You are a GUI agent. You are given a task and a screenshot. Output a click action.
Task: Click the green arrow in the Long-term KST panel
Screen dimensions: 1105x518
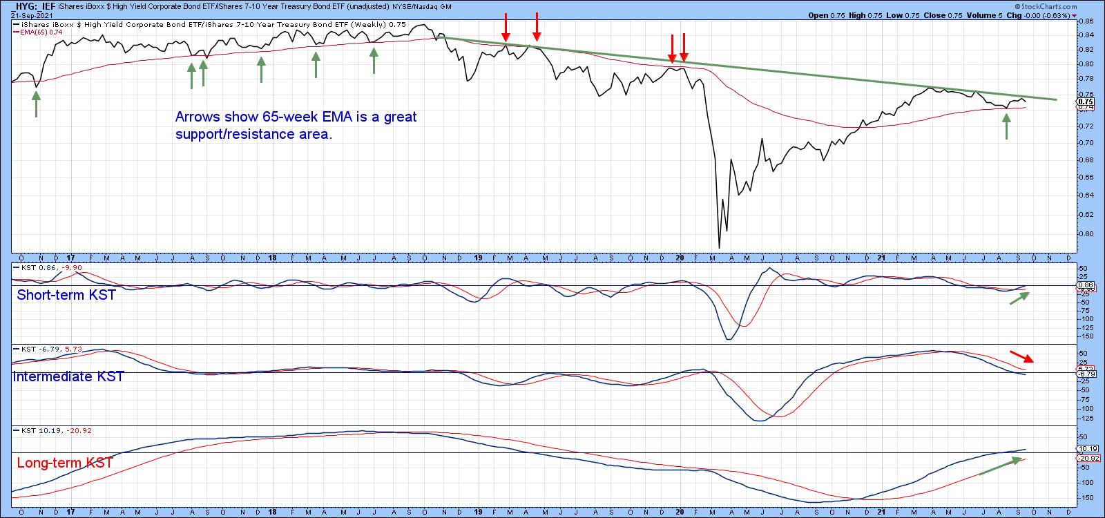point(999,467)
